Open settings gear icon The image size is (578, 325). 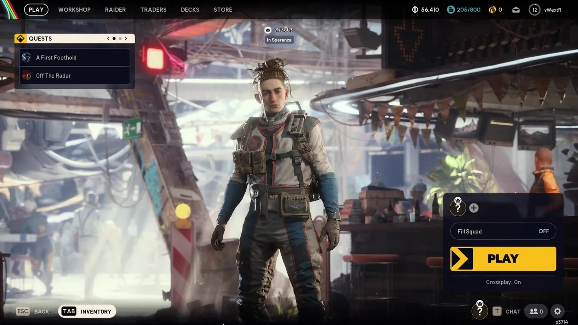point(558,311)
